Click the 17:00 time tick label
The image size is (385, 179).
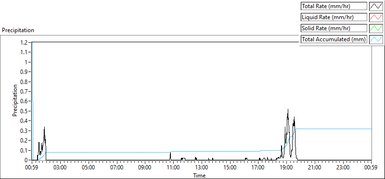(258, 167)
